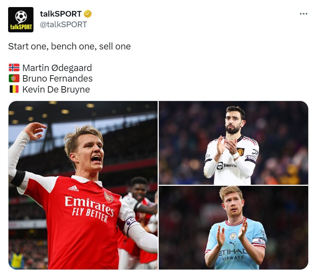Click the Belgium flag emoji

point(14,89)
